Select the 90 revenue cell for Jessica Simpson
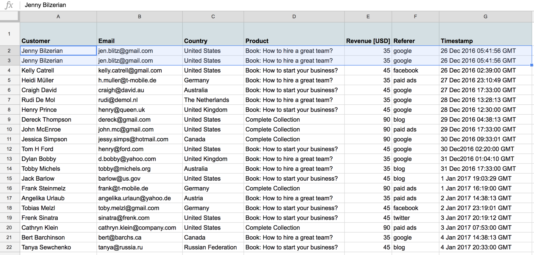The image size is (534, 255). [x=368, y=139]
